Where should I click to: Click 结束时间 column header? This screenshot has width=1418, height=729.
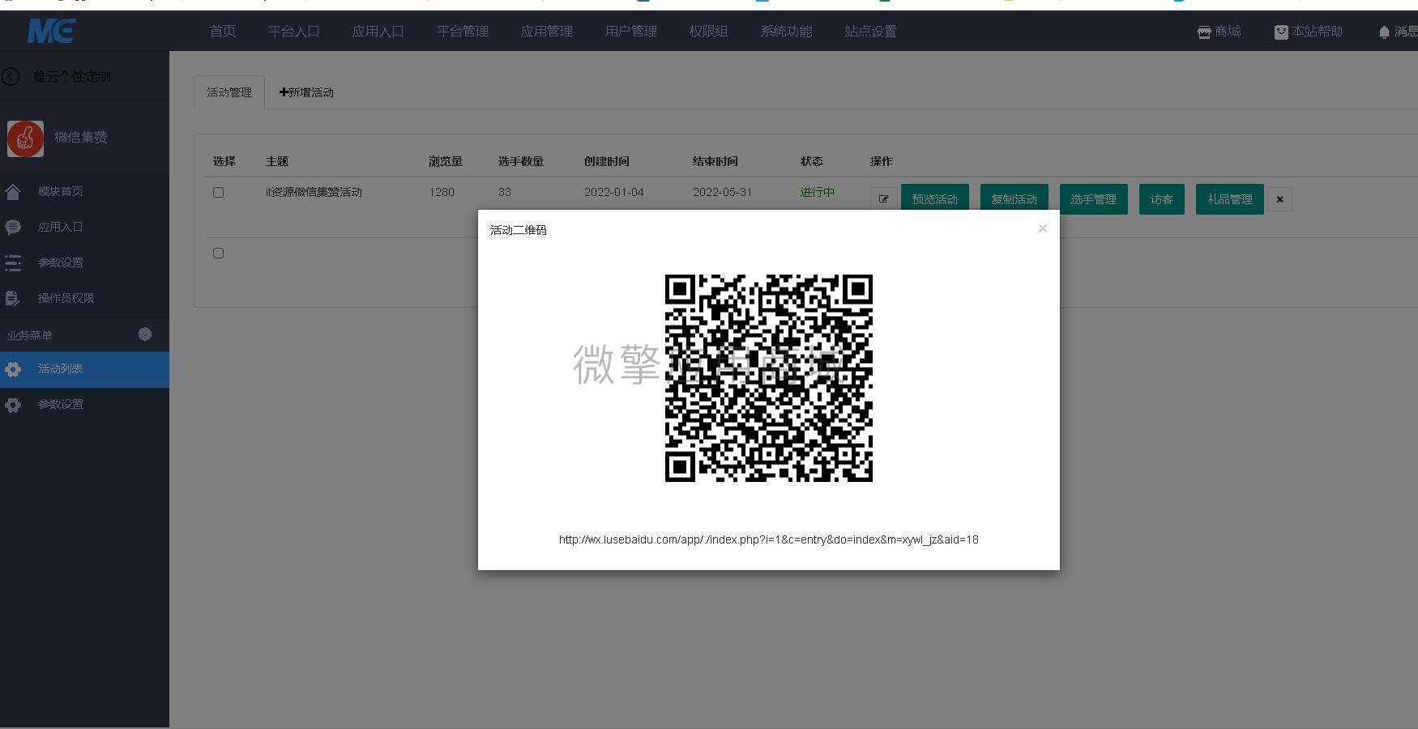(x=715, y=161)
